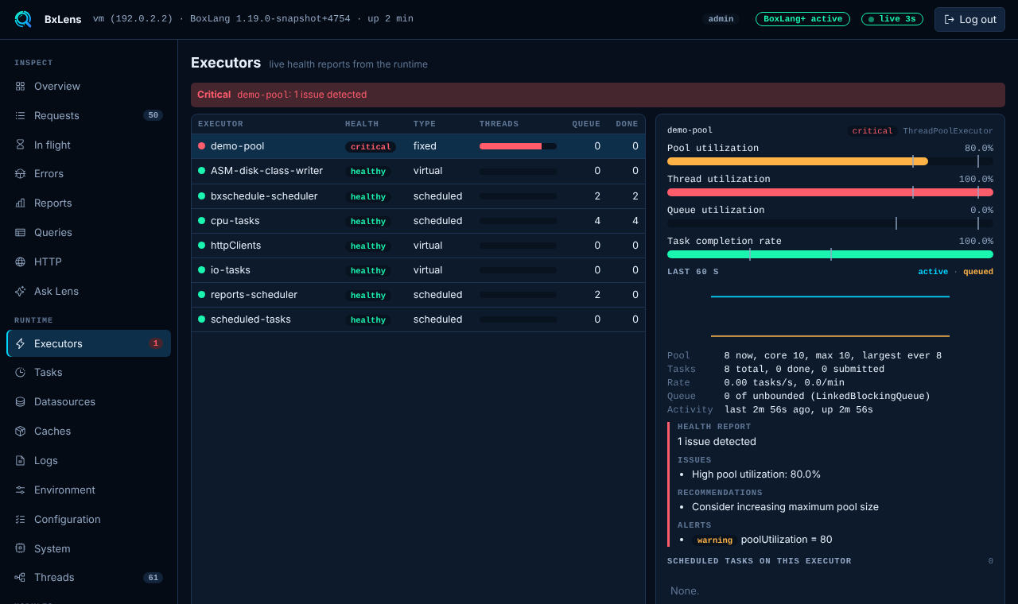Click the Task completion rate bar
Screen dimensions: 1018x604
pos(830,254)
